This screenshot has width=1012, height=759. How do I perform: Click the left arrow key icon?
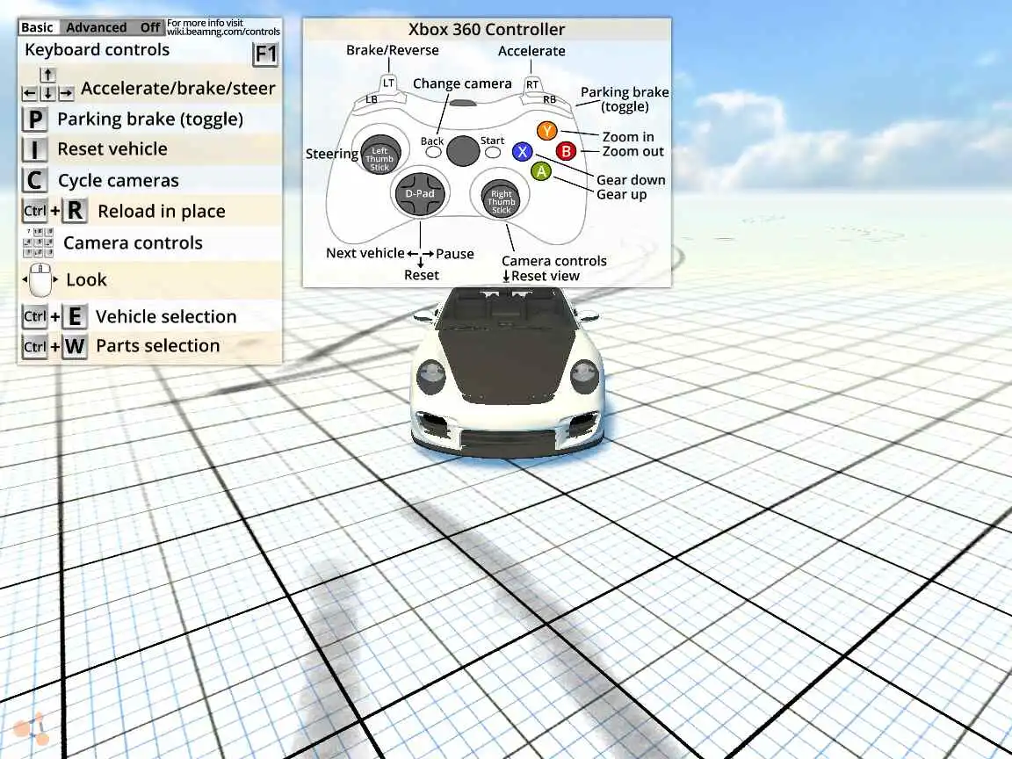[x=29, y=94]
